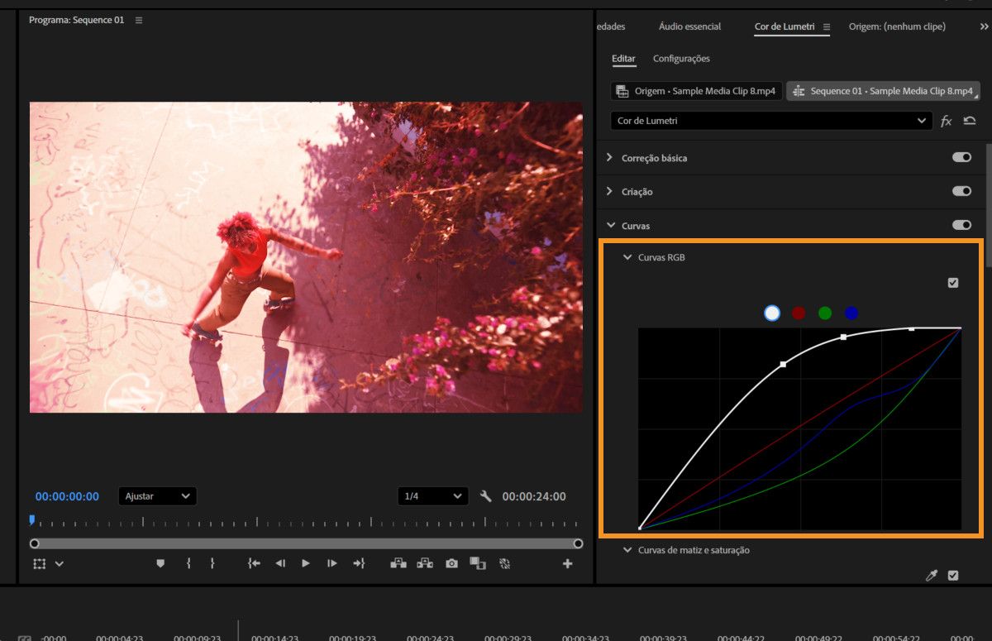Click the Export Frame camera icon
The height and width of the screenshot is (641, 992).
tap(451, 563)
